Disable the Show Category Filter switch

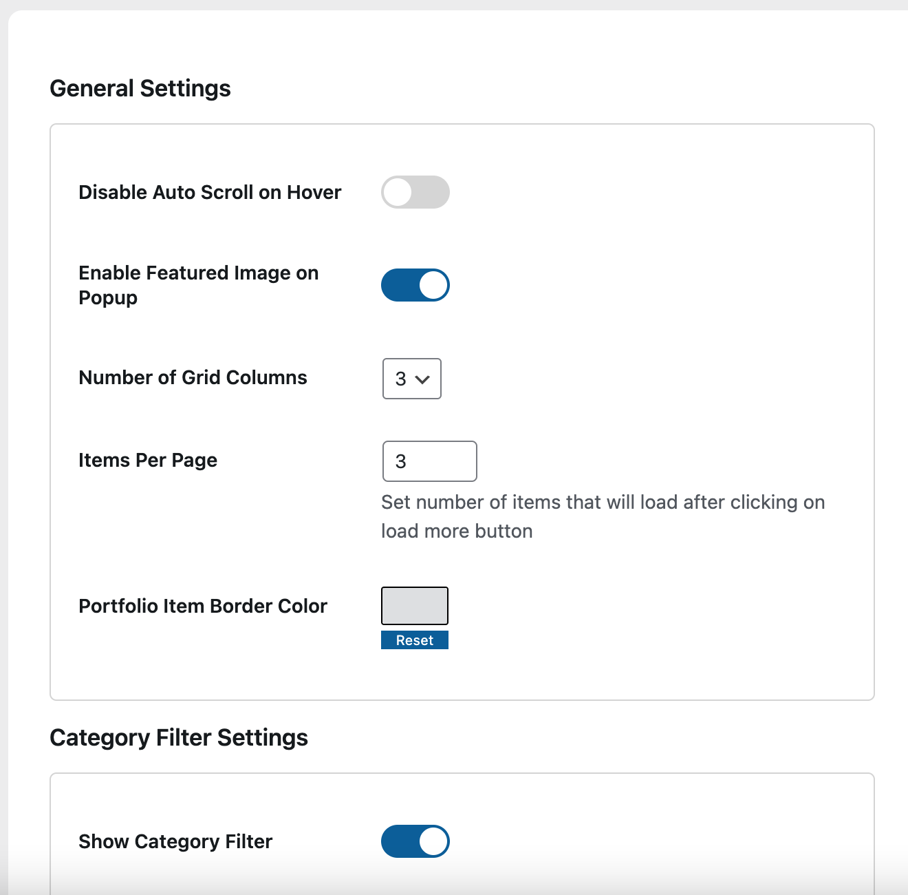click(415, 841)
